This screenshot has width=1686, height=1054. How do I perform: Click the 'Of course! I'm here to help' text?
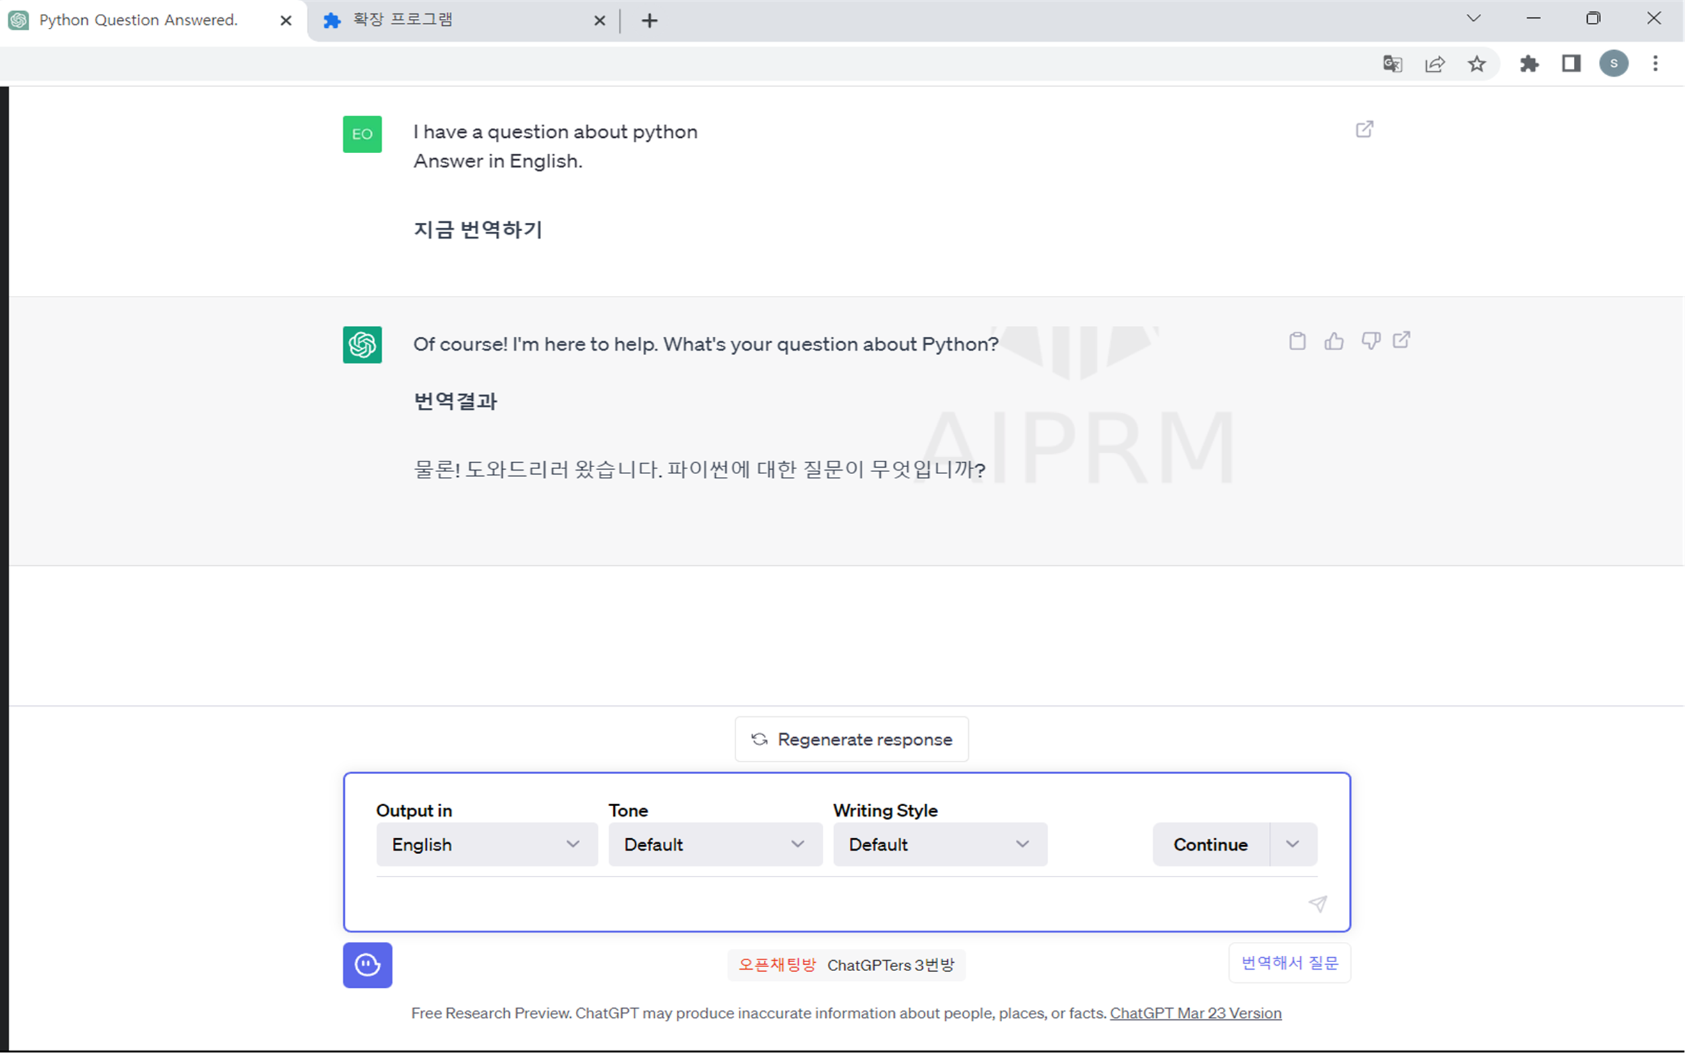705,345
